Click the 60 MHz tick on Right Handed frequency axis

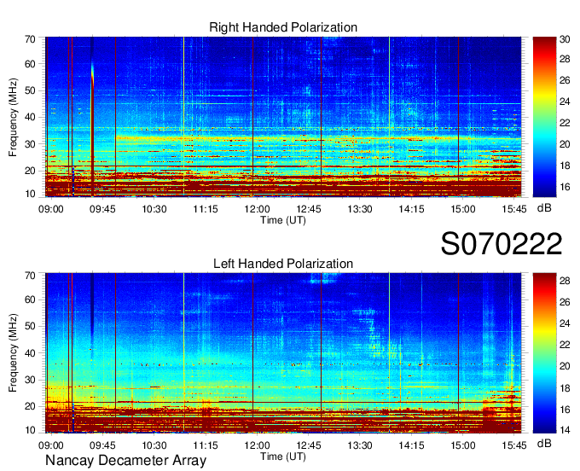tap(30, 64)
